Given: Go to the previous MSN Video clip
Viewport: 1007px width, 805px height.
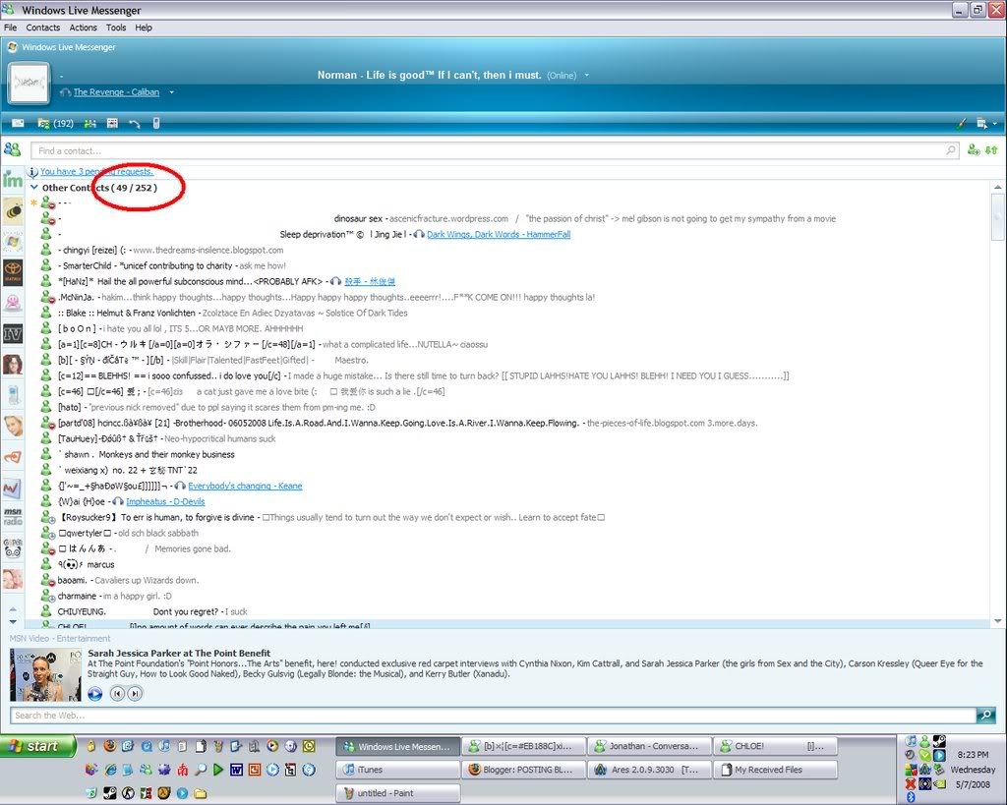Looking at the screenshot, I should [117, 693].
